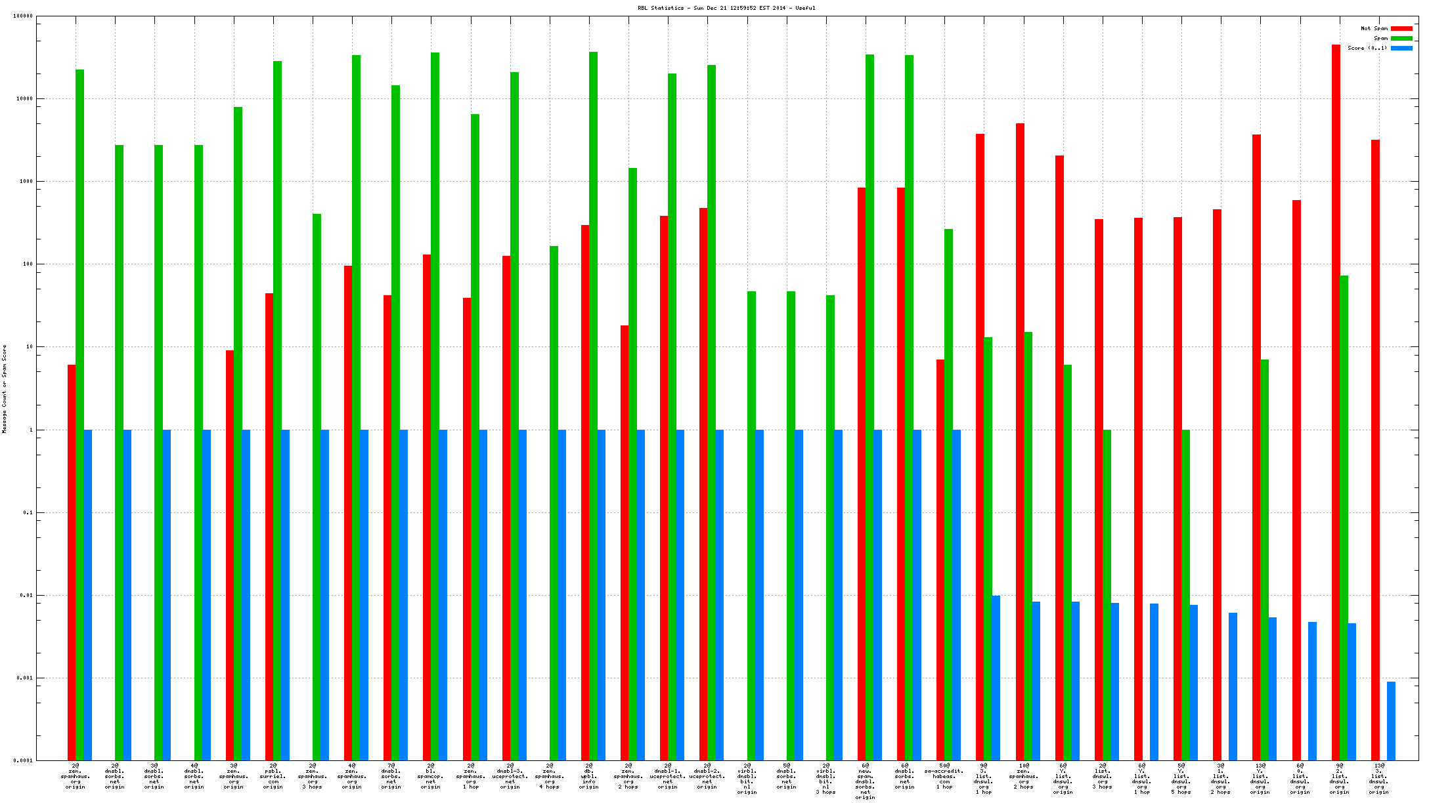Click the db.wpbl.info origin axis label

click(588, 776)
